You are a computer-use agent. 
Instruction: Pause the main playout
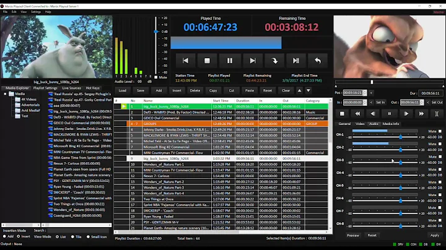pyautogui.click(x=230, y=61)
